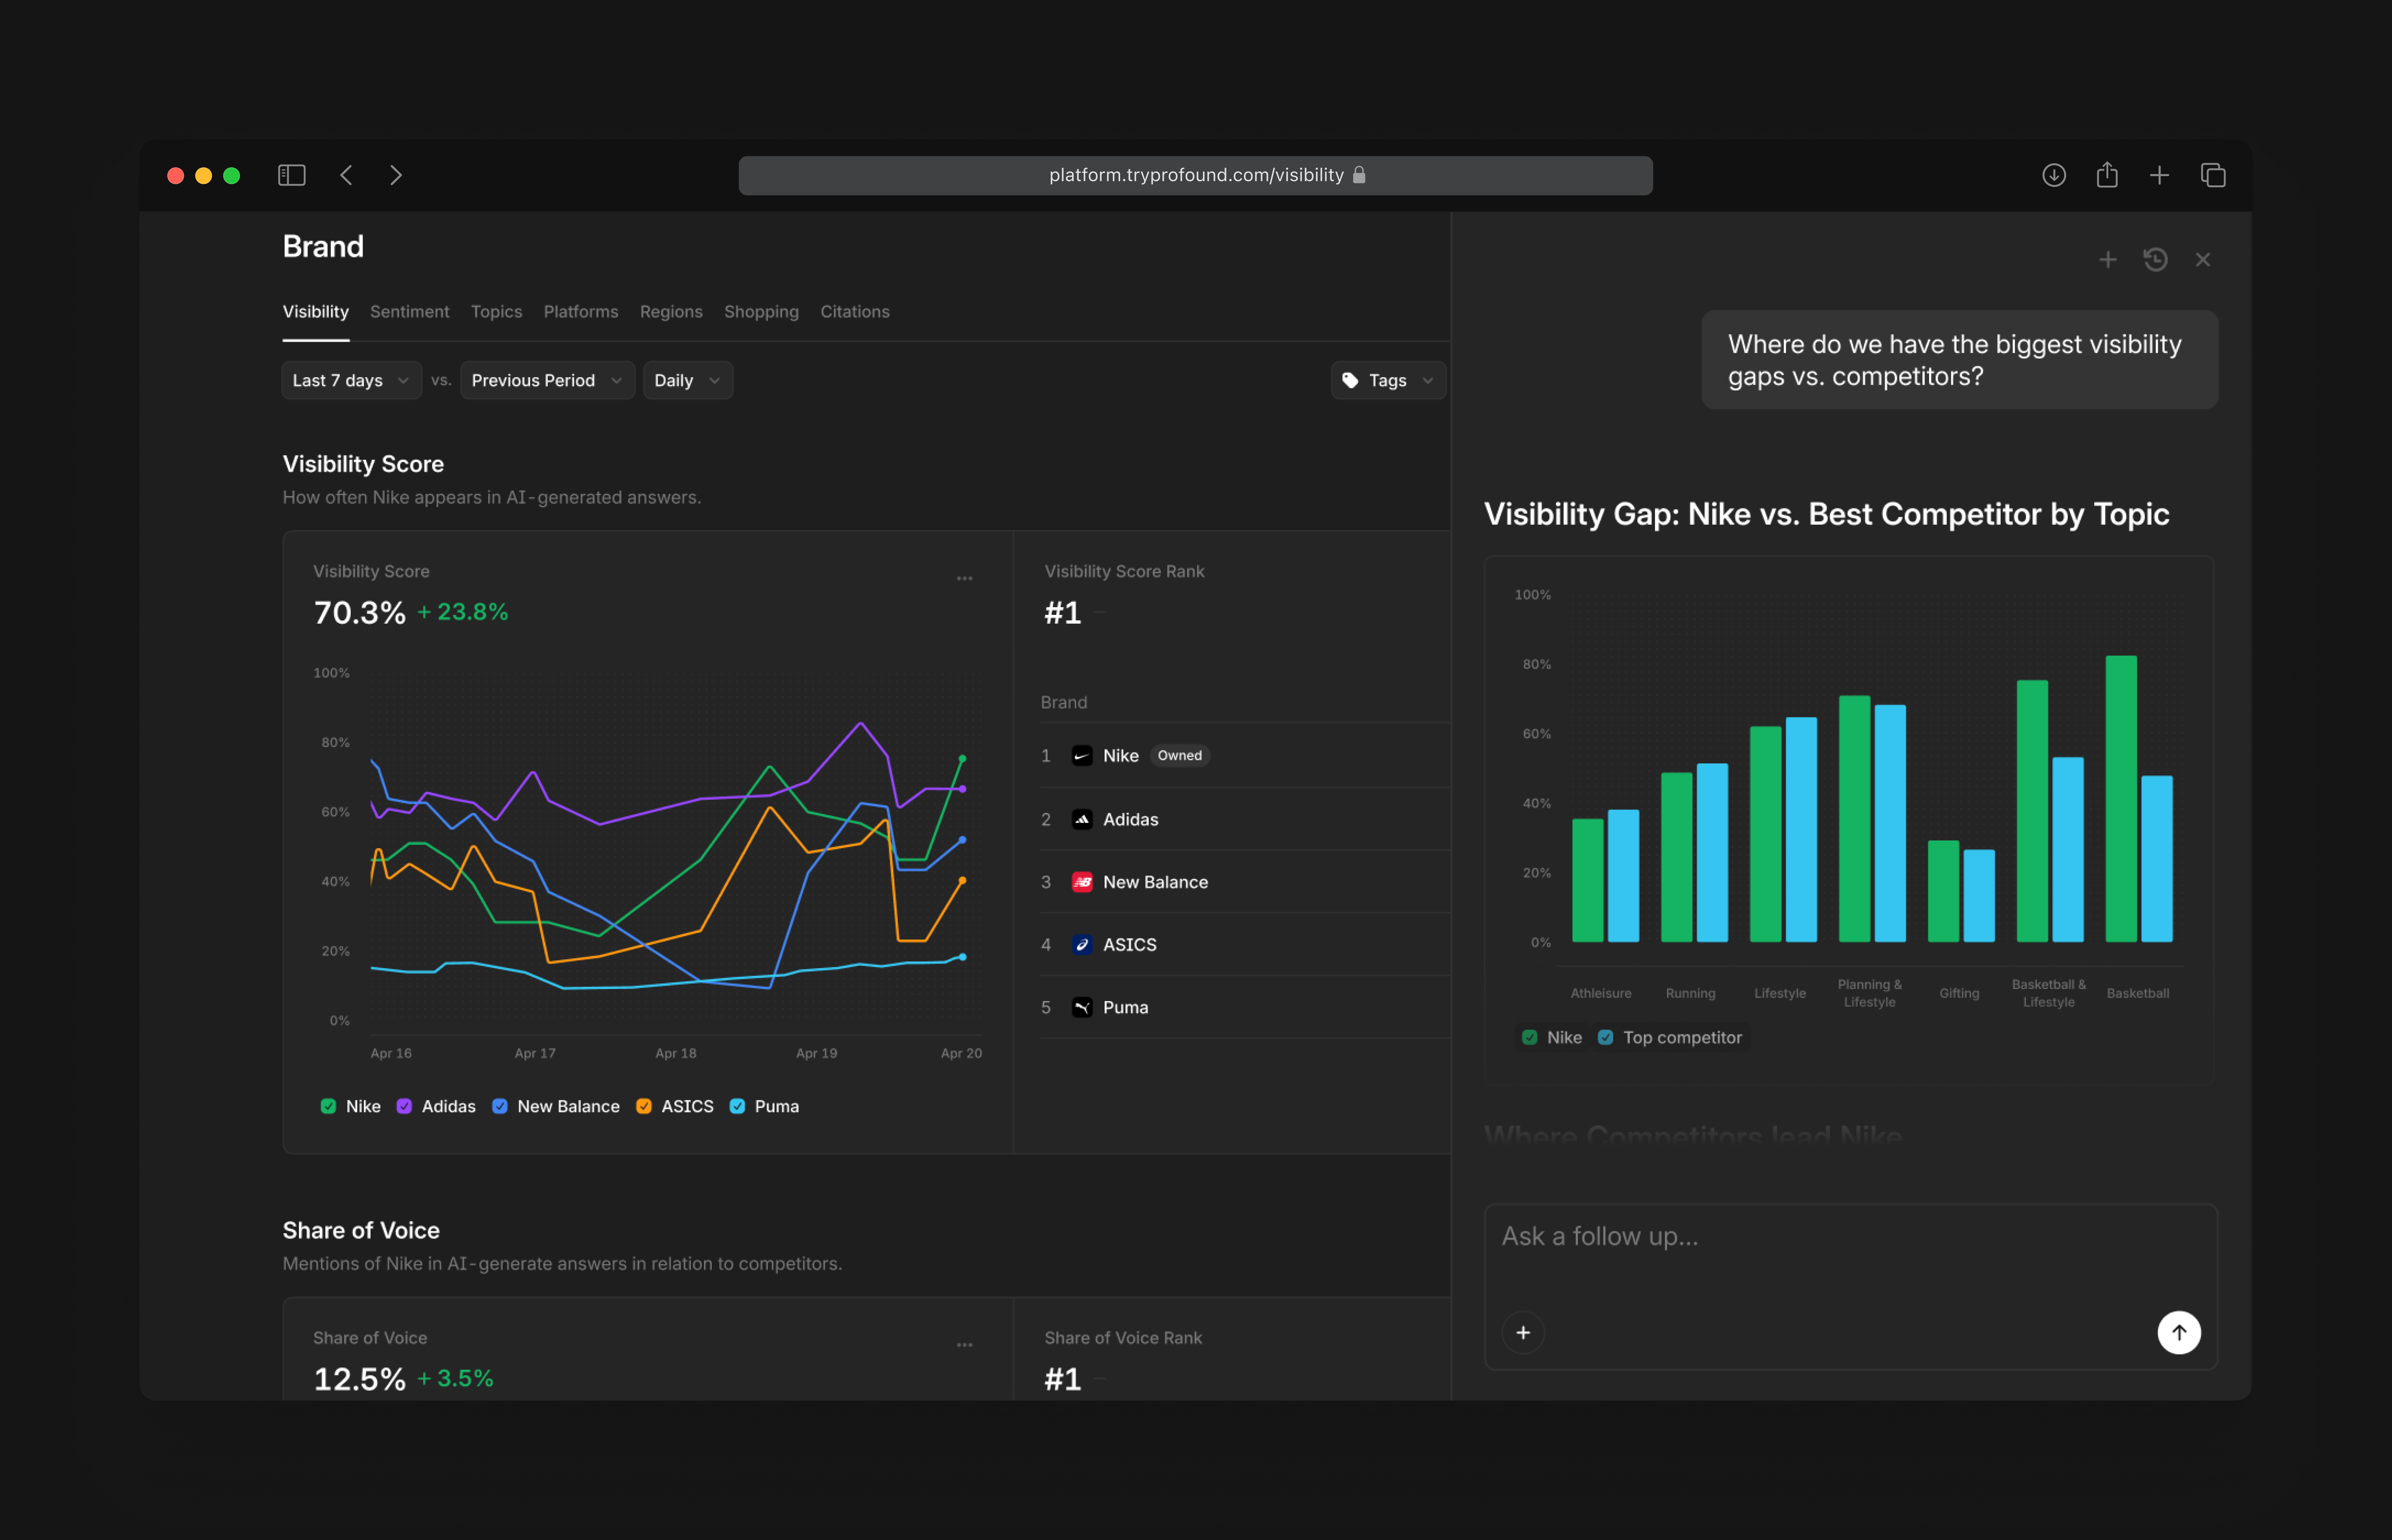Toggle Adidas series in the chart legend
This screenshot has height=1540, width=2392.
[404, 1106]
